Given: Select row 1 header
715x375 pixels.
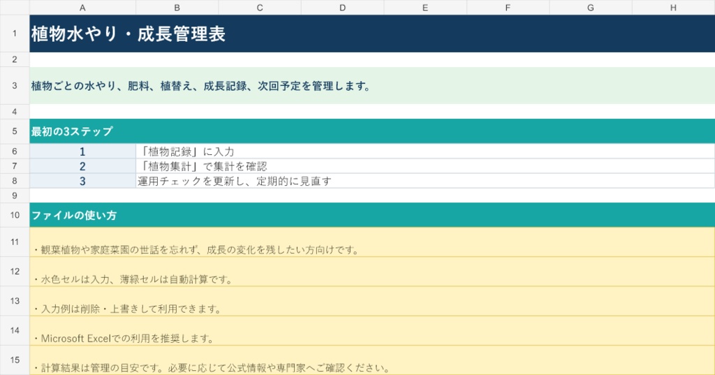Looking at the screenshot, I should coord(15,34).
